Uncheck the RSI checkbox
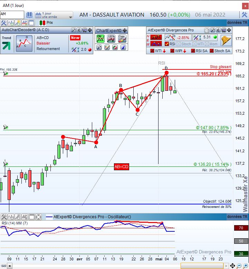 click(166, 44)
